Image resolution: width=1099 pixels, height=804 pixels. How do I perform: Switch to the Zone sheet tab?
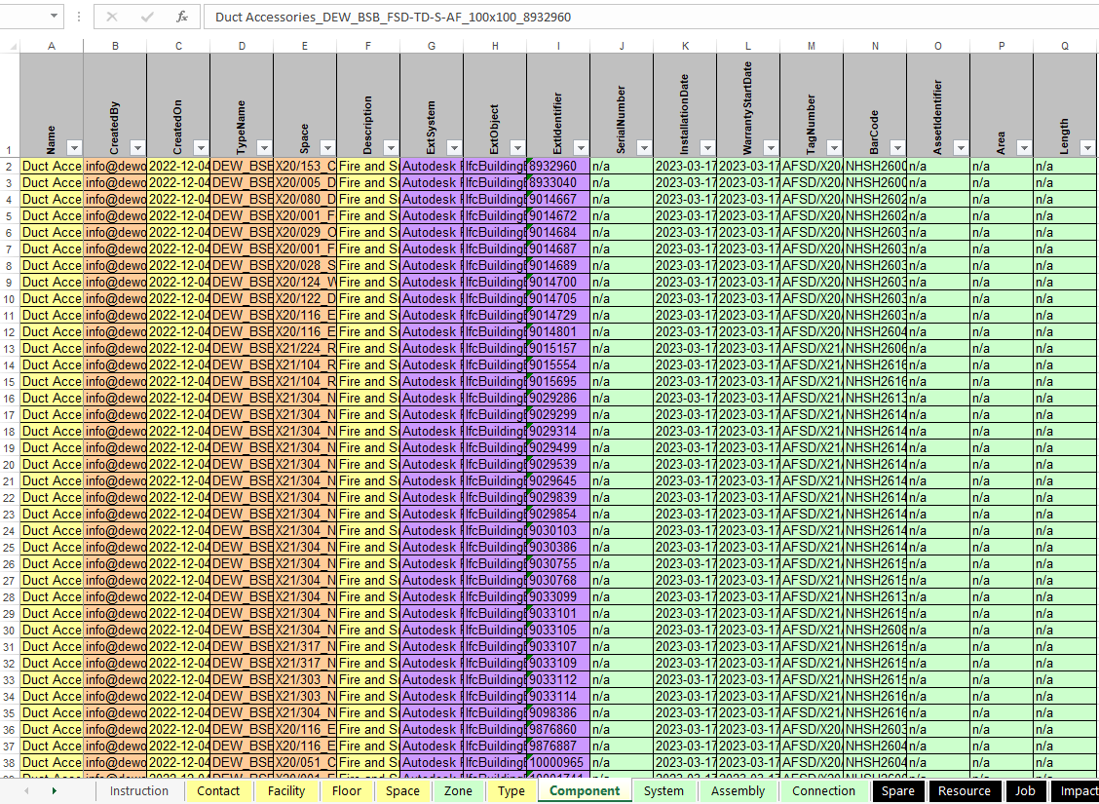pyautogui.click(x=458, y=790)
